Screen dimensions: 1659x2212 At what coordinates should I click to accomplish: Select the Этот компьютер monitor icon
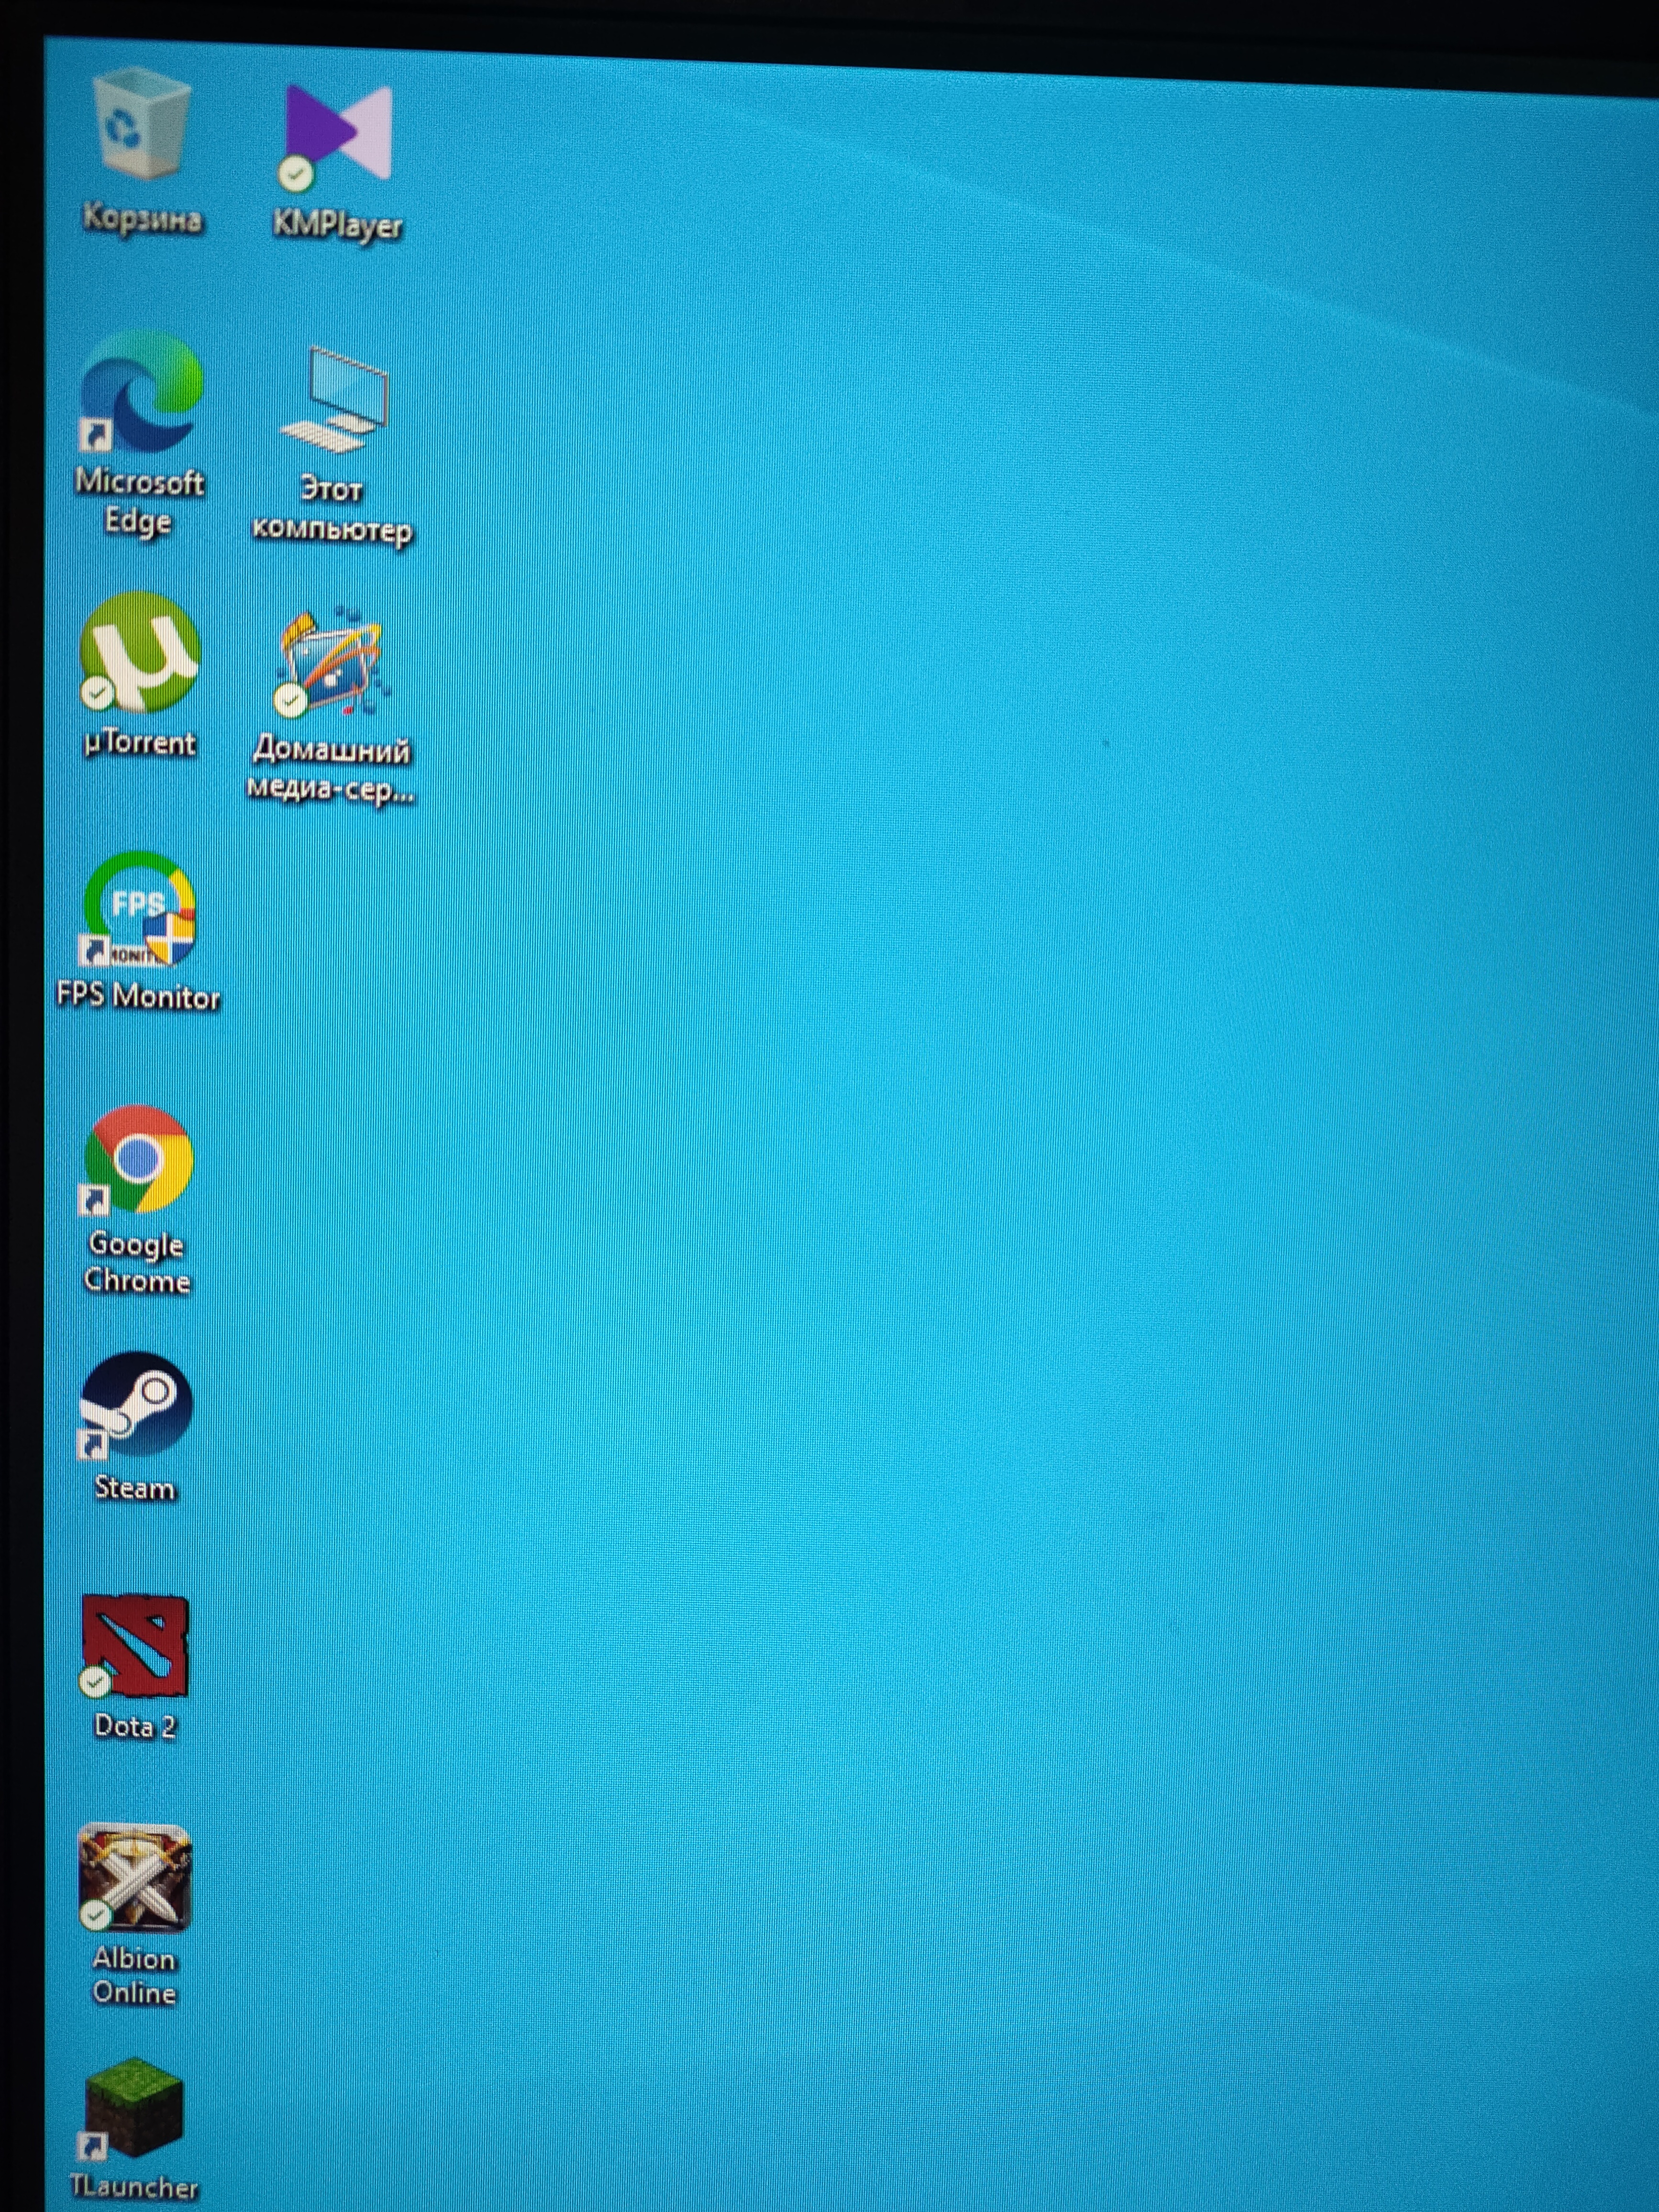pos(337,400)
